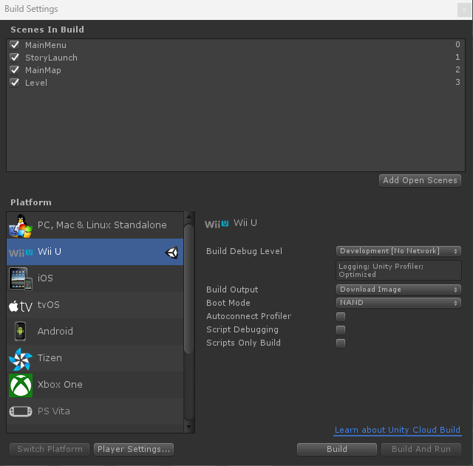Click Add Open Scenes button

420,180
